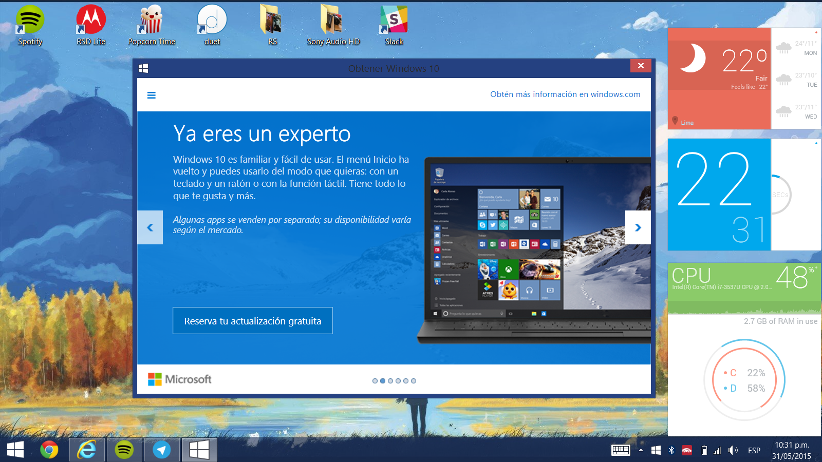Select the first slide indicator dot
822x462 pixels.
click(375, 381)
